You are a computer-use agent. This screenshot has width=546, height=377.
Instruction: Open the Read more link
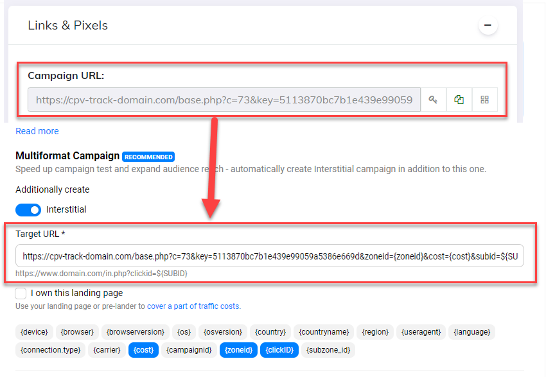[37, 131]
